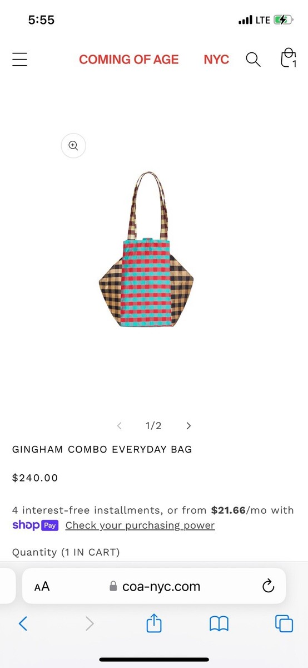308x668 pixels.
Task: Go to previous product image arrow
Action: pos(119,426)
